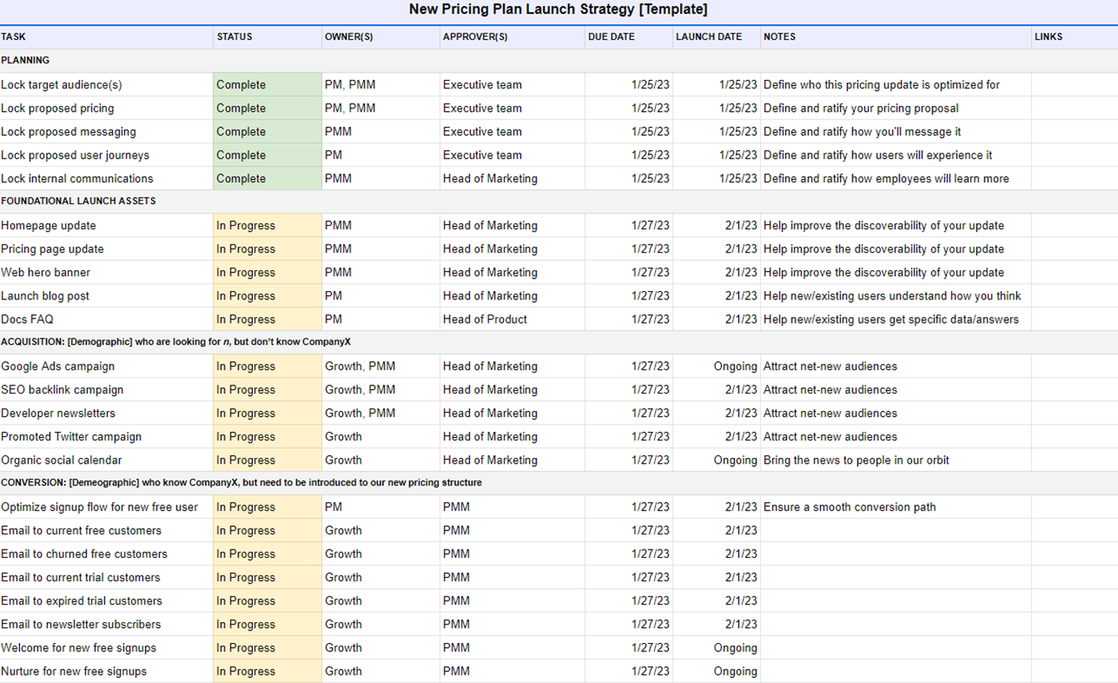The width and height of the screenshot is (1118, 683).
Task: Select the Pricing page update task cell
Action: coord(107,249)
